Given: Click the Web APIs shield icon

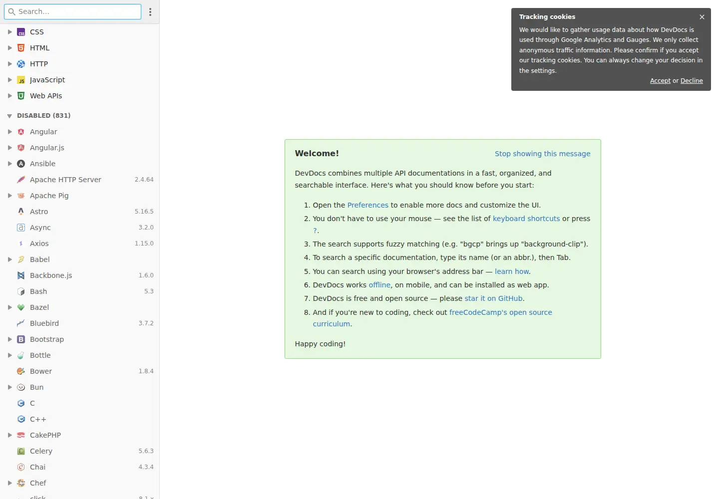Looking at the screenshot, I should pos(21,96).
